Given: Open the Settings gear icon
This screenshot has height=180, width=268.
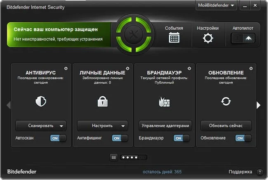Looking at the screenshot, I should [x=208, y=38].
